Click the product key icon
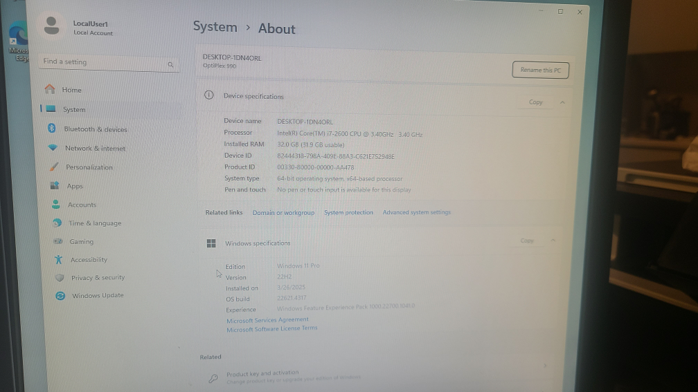 click(x=213, y=377)
